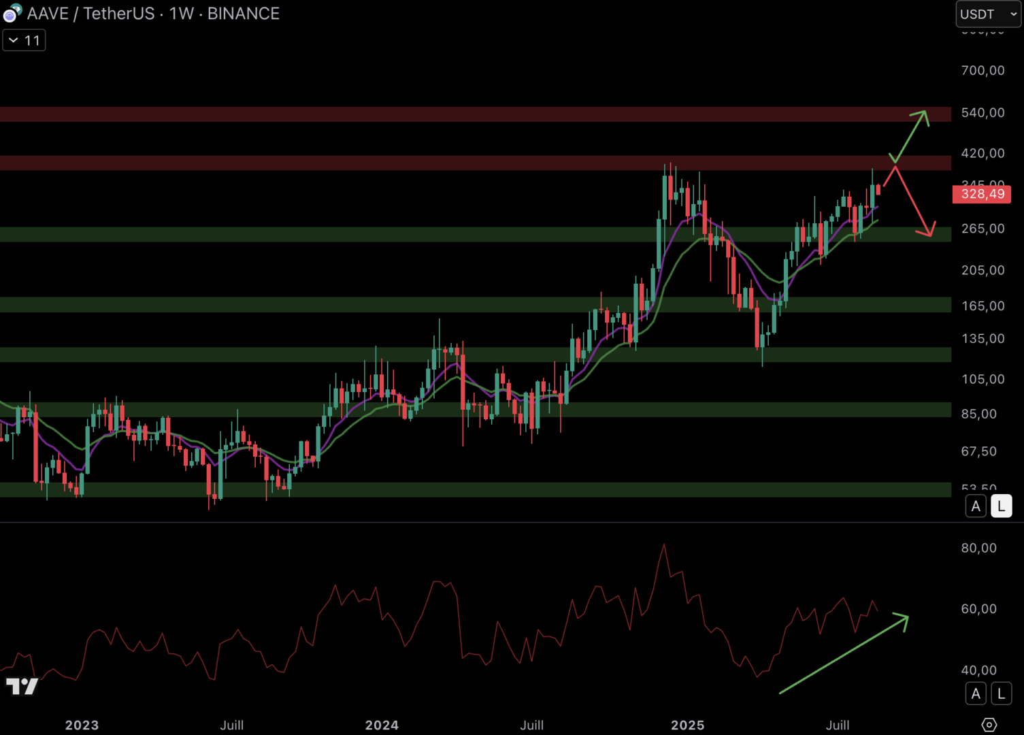Collapse the 11 indicators legend
Viewport: 1024px width, 735px height.
pyautogui.click(x=24, y=40)
